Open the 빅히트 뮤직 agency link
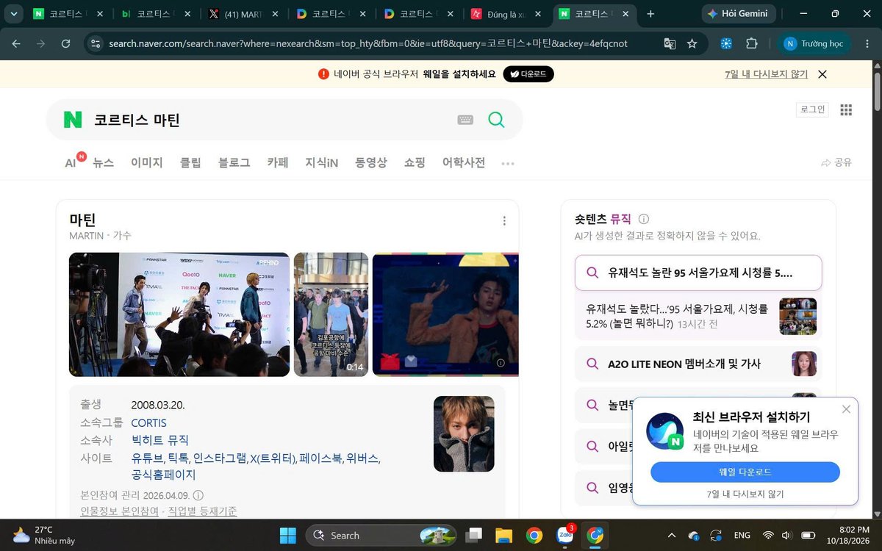 pyautogui.click(x=159, y=440)
